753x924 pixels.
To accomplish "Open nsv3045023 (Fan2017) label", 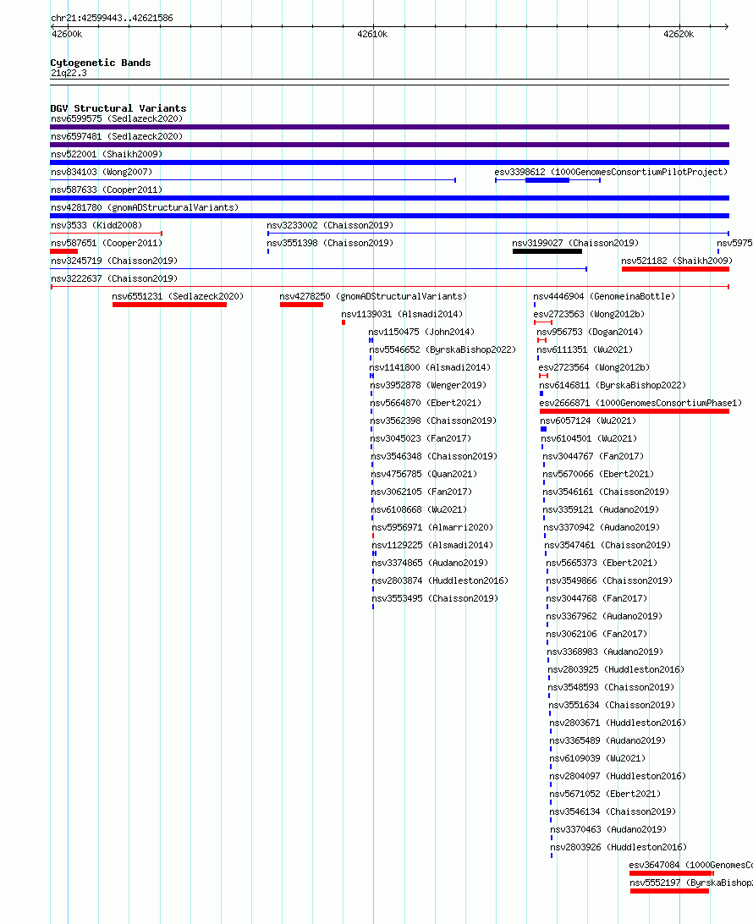I will click(x=421, y=438).
